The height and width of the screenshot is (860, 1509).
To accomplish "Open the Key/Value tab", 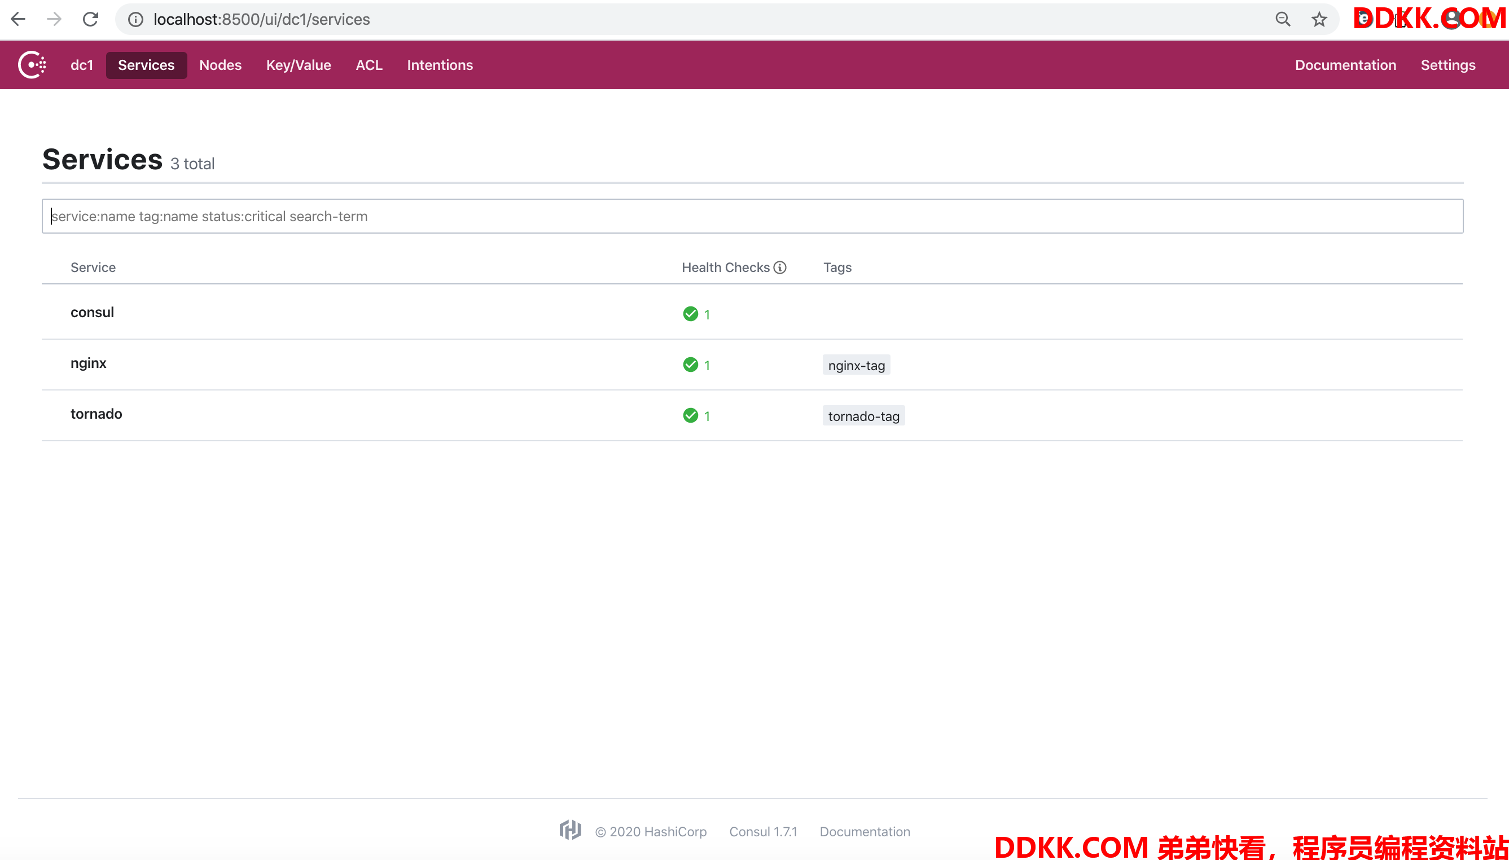I will [299, 65].
